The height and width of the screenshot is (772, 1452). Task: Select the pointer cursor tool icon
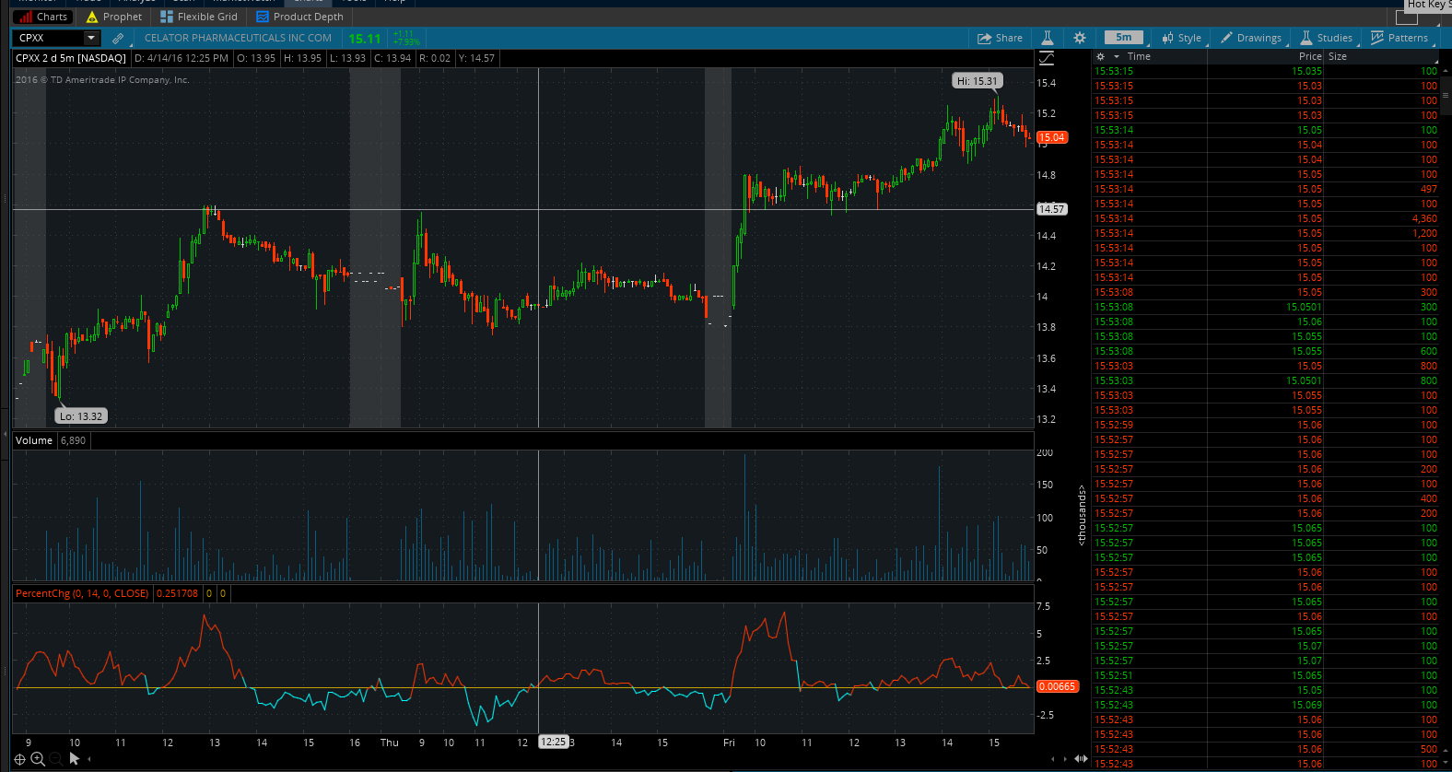75,759
